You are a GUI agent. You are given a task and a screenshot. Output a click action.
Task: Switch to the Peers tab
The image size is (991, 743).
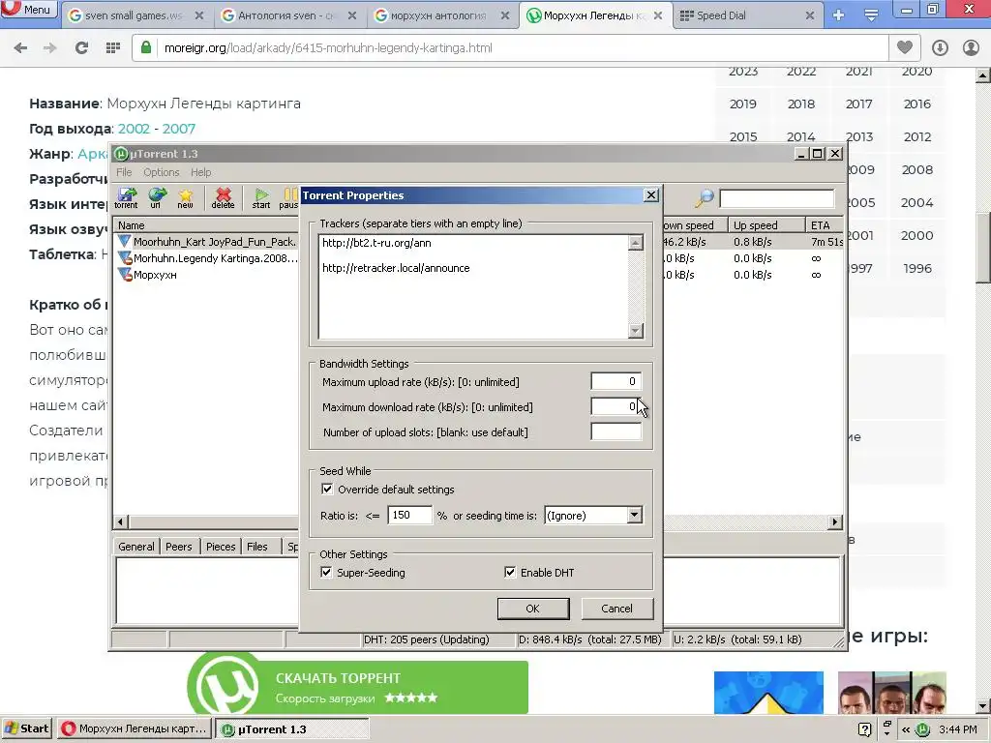tap(179, 547)
